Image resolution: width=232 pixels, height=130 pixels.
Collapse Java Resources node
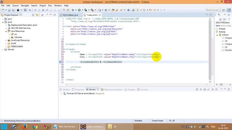(x=6, y=31)
